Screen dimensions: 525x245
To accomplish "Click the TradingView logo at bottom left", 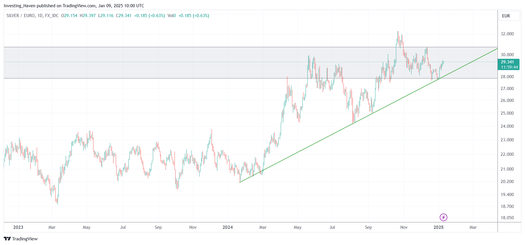I will pyautogui.click(x=21, y=239).
